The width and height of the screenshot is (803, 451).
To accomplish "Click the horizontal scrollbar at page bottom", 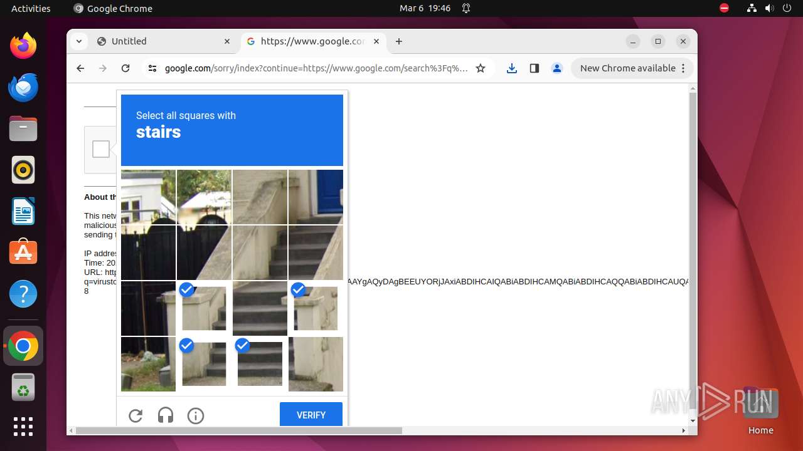I will pos(238,430).
